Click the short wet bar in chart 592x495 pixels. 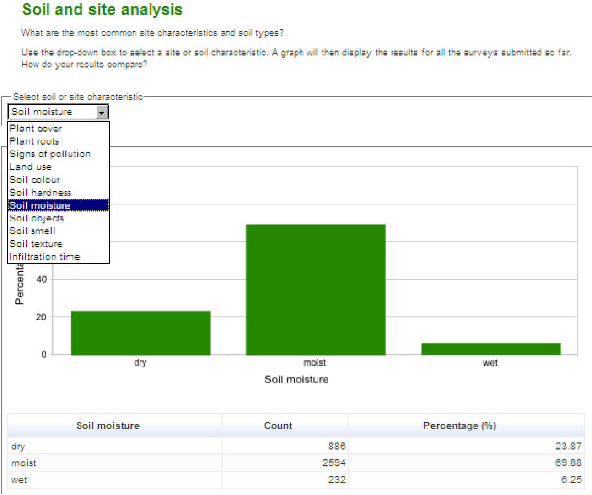pyautogui.click(x=490, y=349)
